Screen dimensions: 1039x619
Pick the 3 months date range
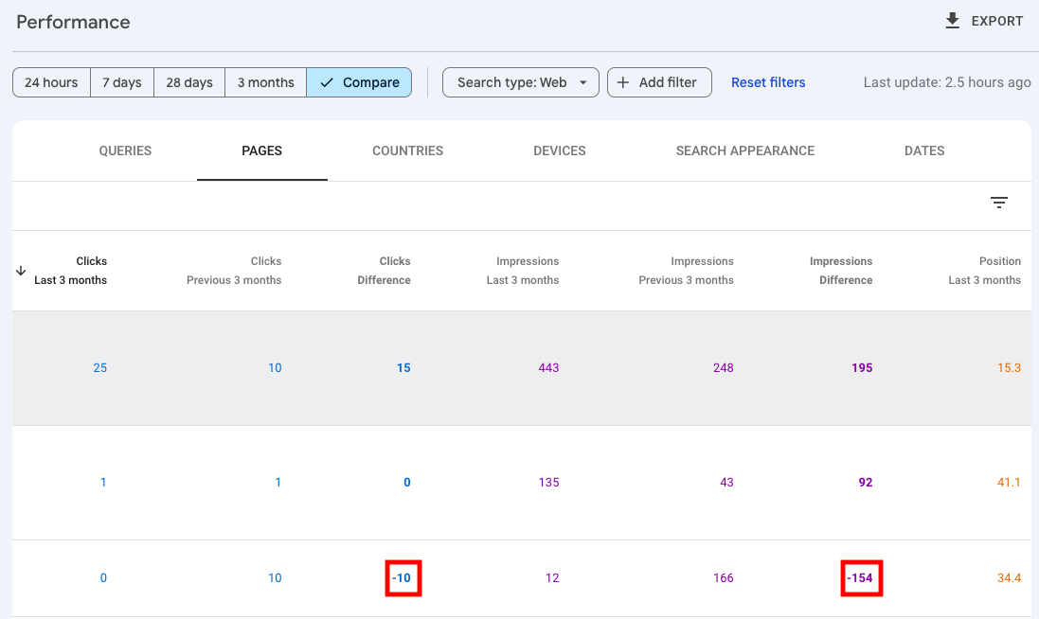[265, 82]
